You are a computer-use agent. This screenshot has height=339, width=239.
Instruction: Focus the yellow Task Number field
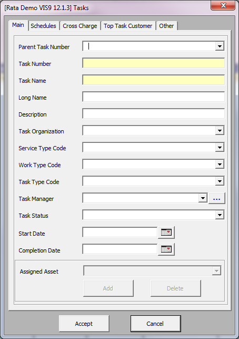[154, 63]
